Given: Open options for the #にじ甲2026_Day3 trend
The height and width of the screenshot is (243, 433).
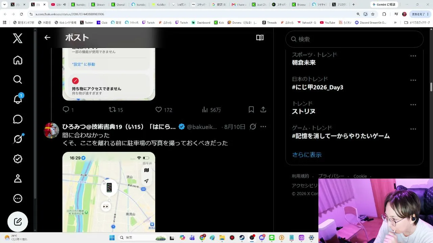Looking at the screenshot, I should pos(413,80).
